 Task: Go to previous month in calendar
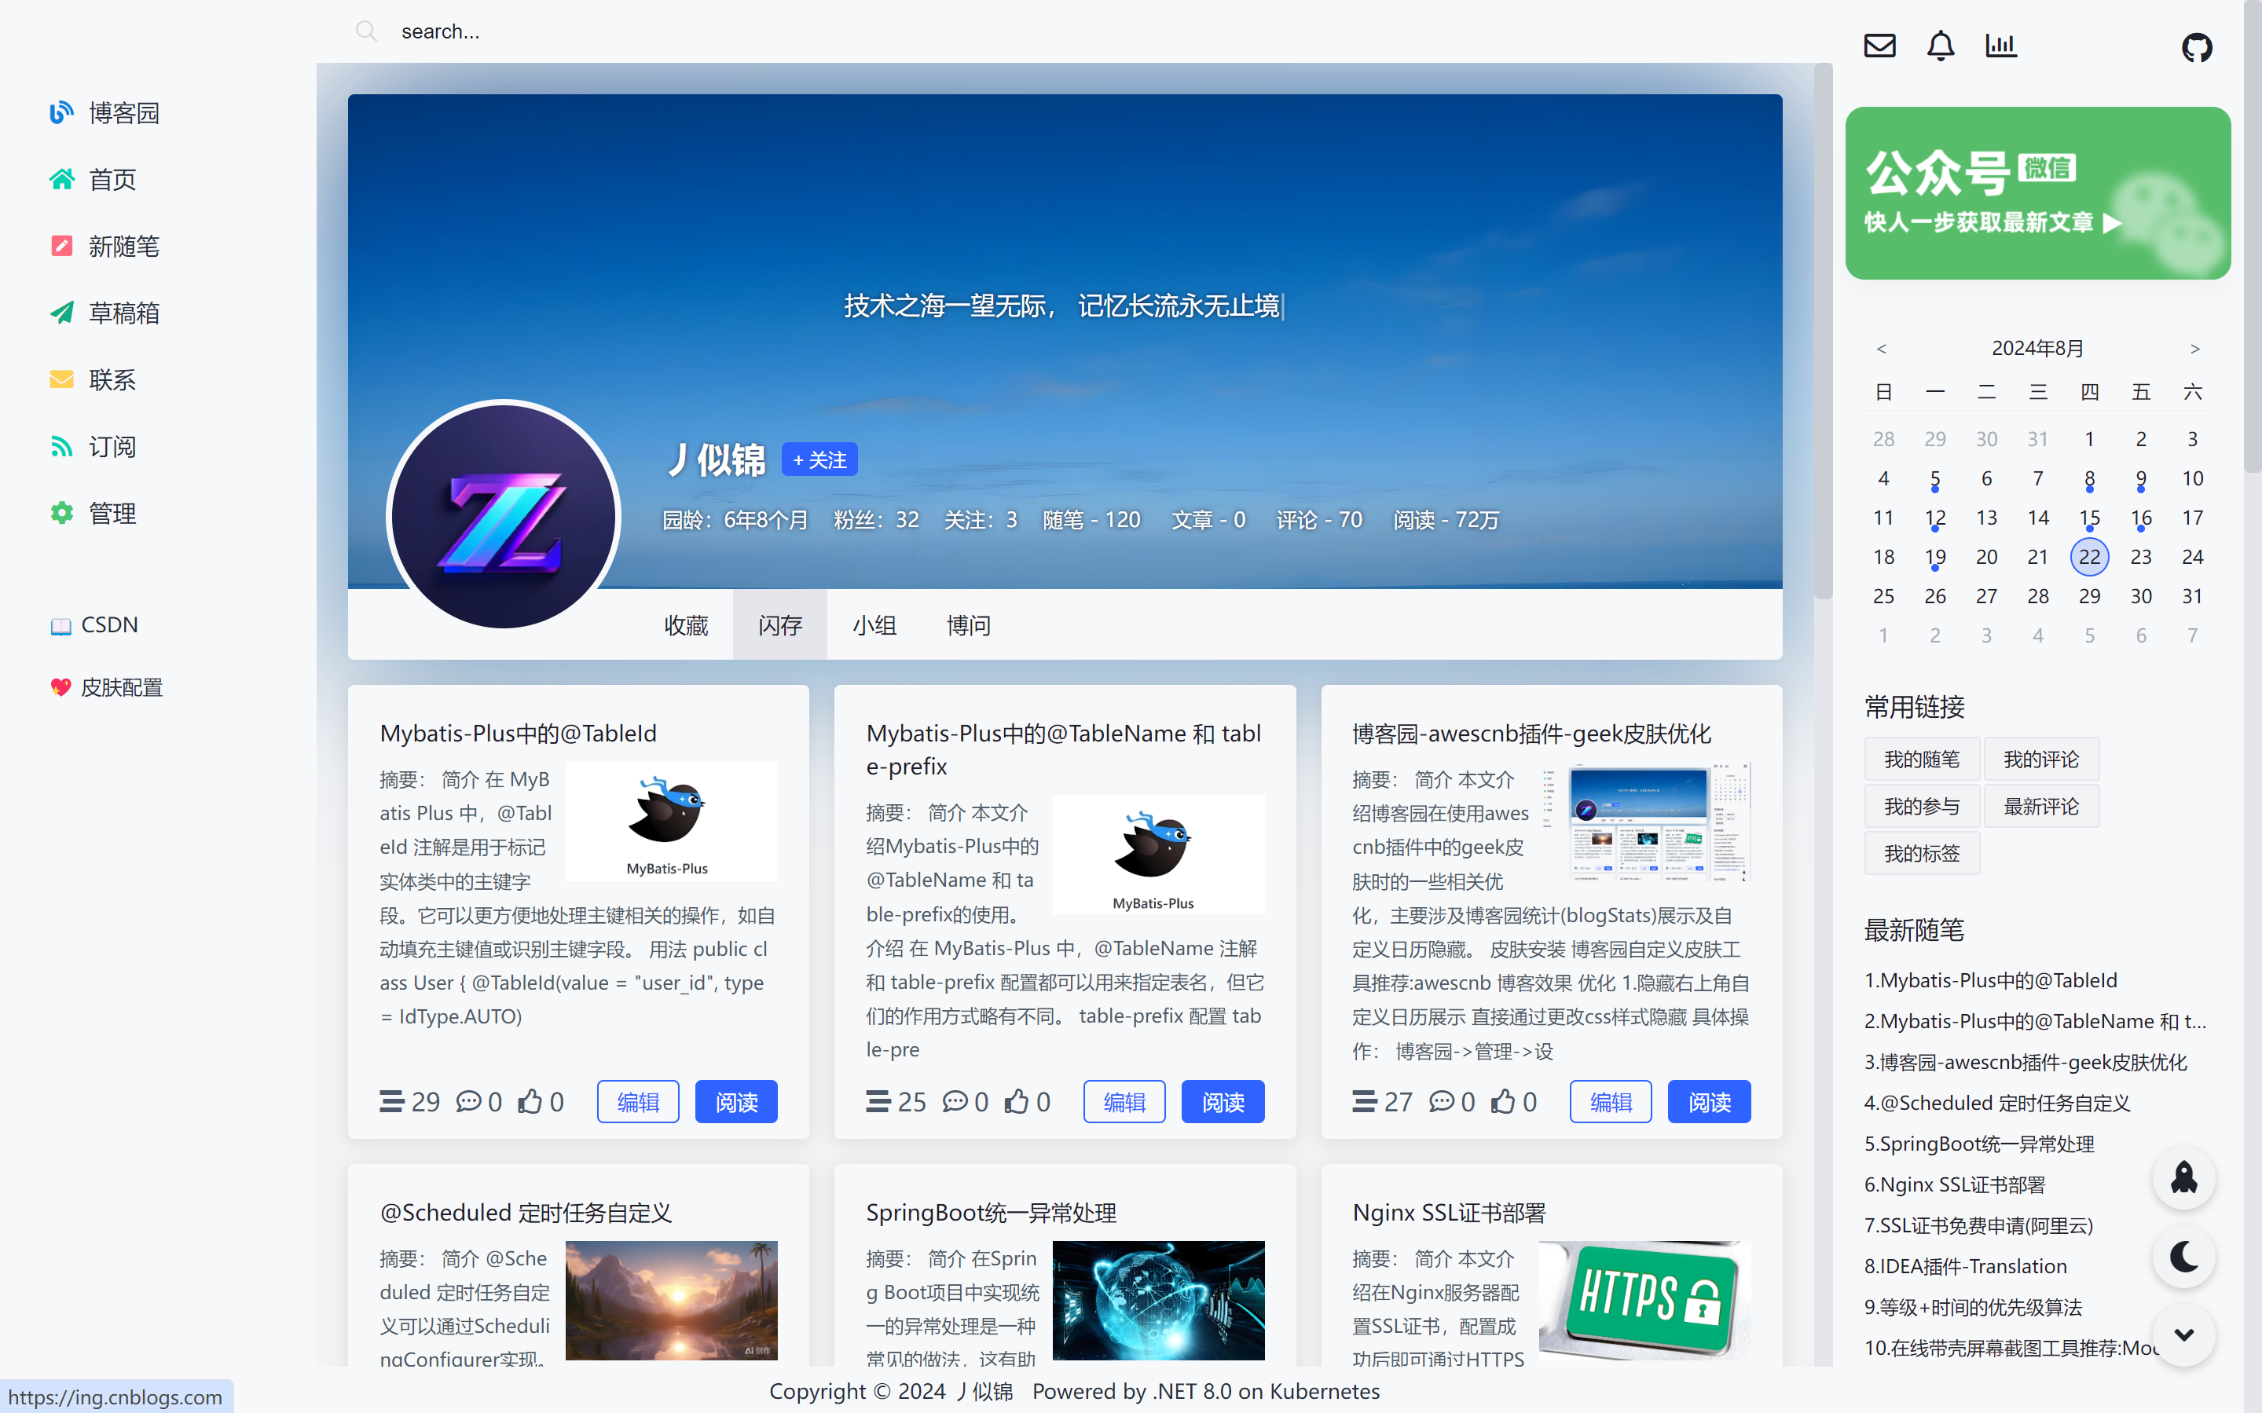pyautogui.click(x=1882, y=349)
